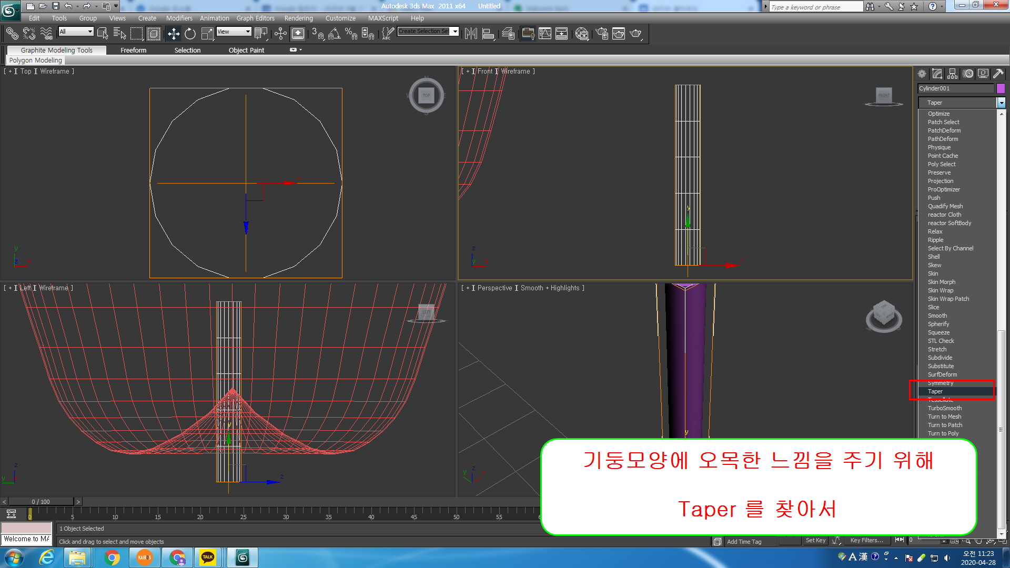Click the Mirror tool icon
The height and width of the screenshot is (568, 1010).
pos(471,34)
